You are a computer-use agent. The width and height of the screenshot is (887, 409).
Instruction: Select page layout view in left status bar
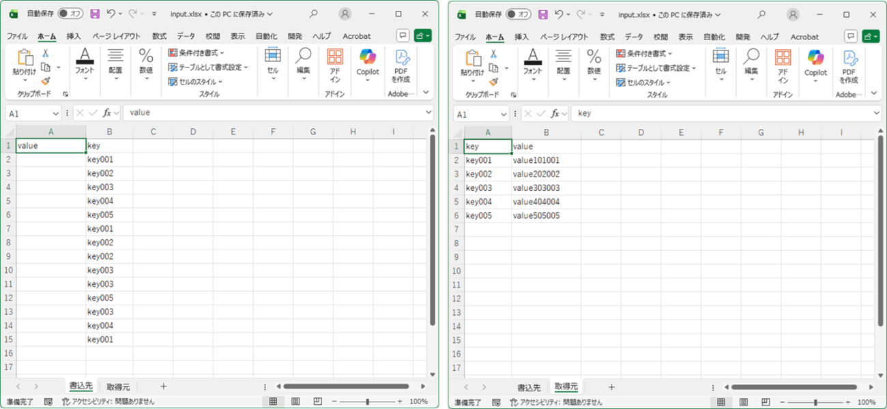[295, 402]
